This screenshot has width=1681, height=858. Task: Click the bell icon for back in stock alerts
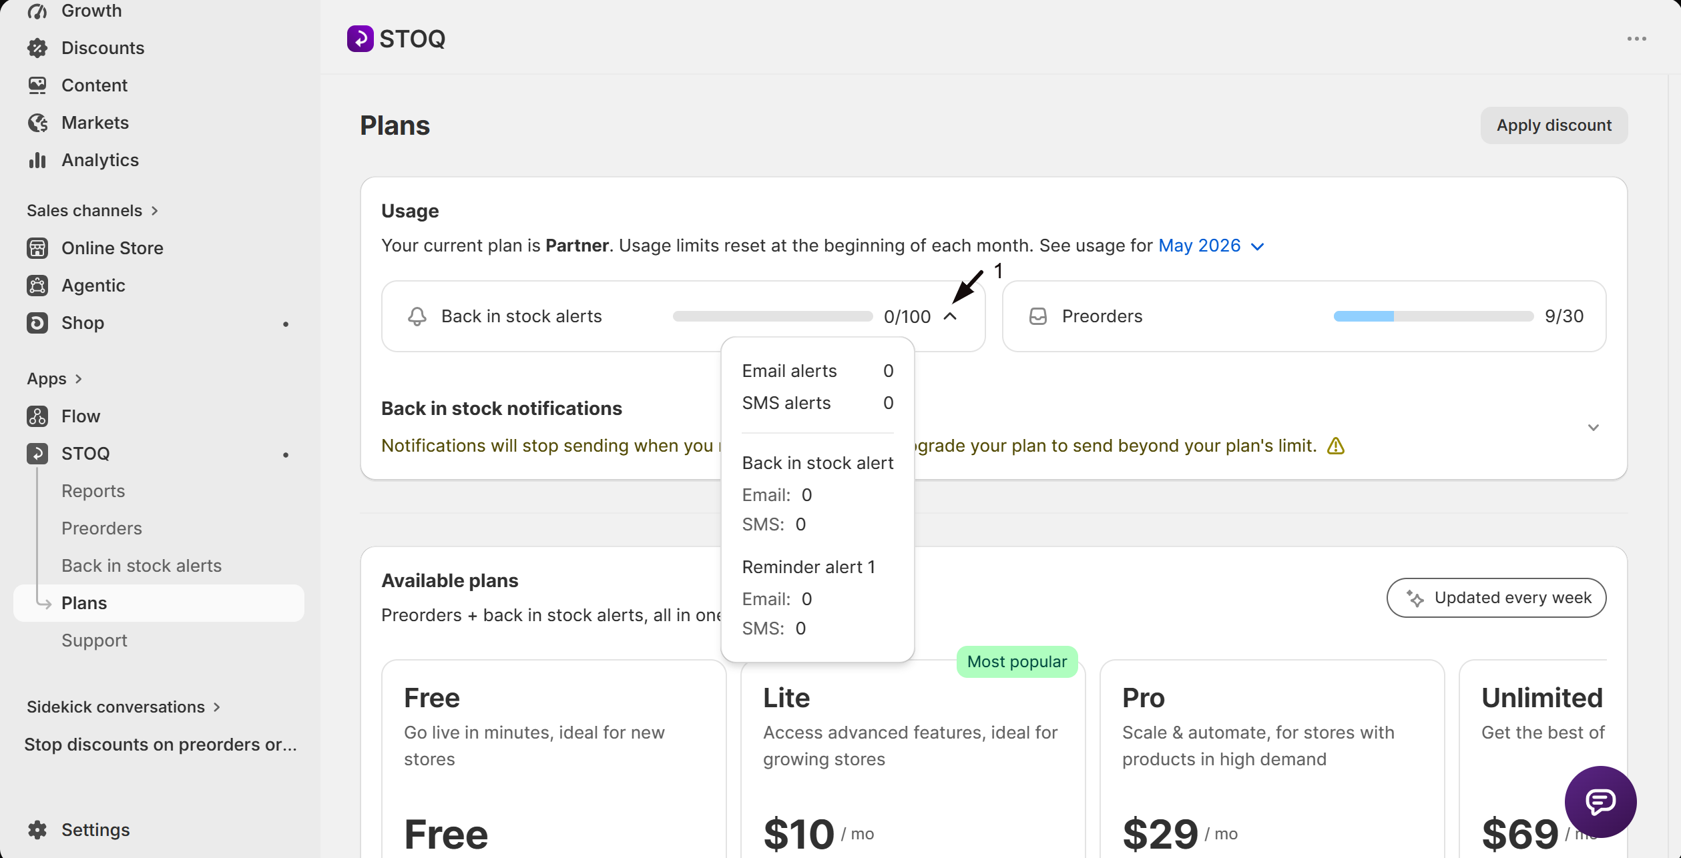click(417, 316)
